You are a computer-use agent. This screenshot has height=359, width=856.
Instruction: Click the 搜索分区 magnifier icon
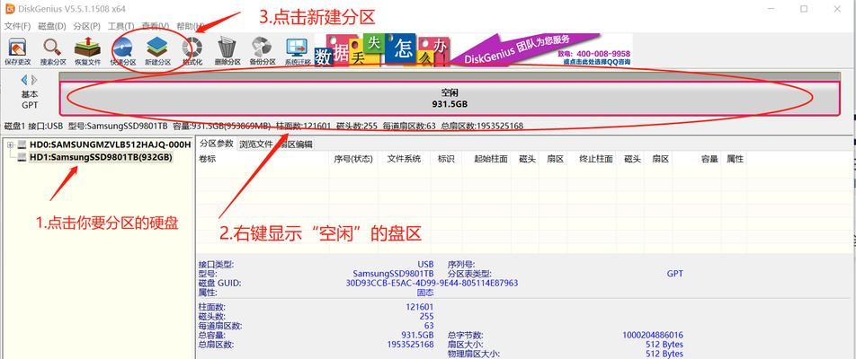coord(53,52)
